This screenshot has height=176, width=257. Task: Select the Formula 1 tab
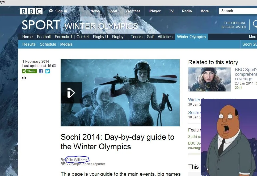[x=63, y=37]
